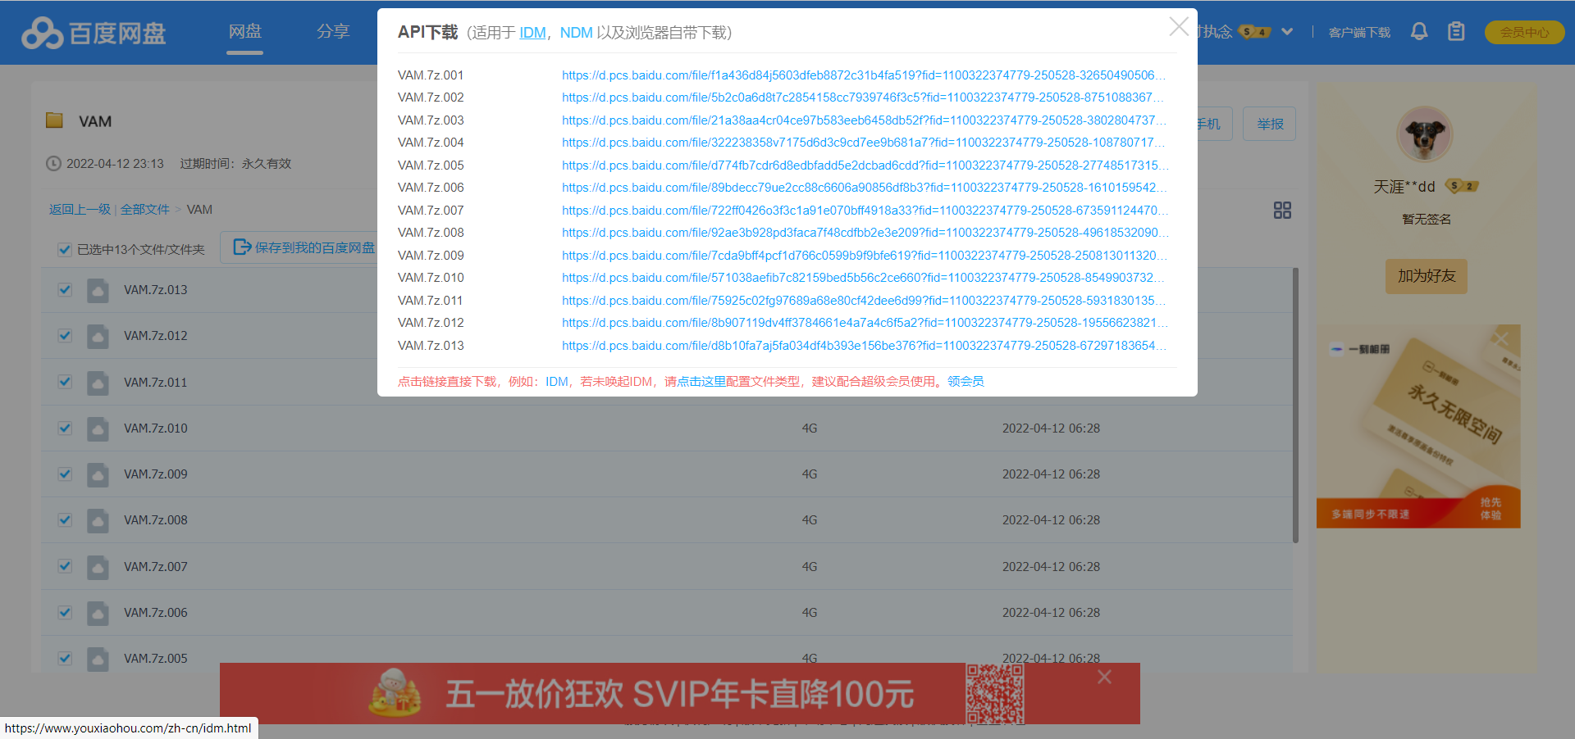Open download link for VAM.7z.007

(865, 211)
